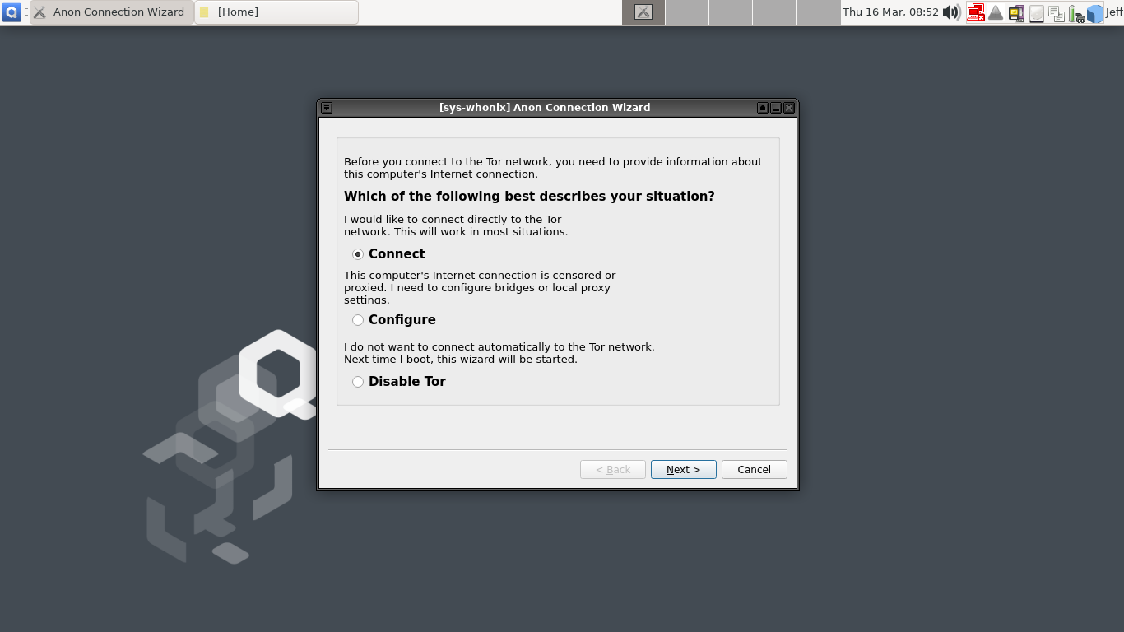Close the Anon Connection Wizard window
This screenshot has height=632, width=1124.
[x=789, y=108]
